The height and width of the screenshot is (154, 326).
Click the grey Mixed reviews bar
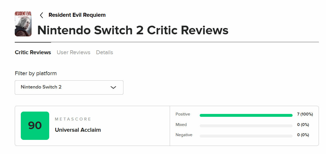[x=246, y=126]
